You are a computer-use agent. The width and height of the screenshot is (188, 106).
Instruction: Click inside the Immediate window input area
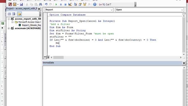(113, 86)
